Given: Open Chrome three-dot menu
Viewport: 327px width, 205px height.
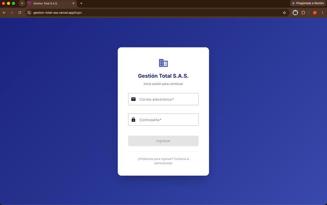Looking at the screenshot, I should 323,13.
